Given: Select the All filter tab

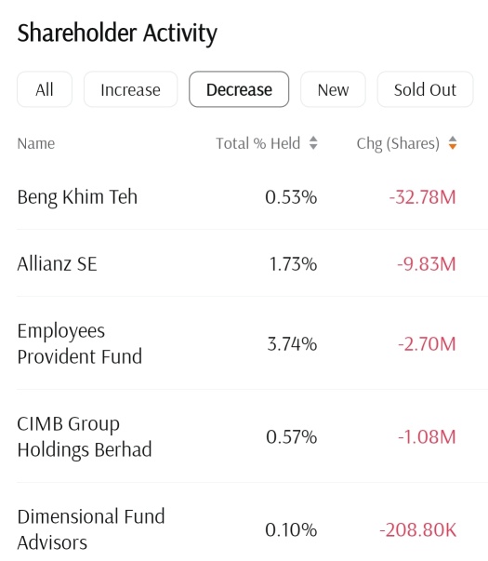Looking at the screenshot, I should pyautogui.click(x=45, y=89).
